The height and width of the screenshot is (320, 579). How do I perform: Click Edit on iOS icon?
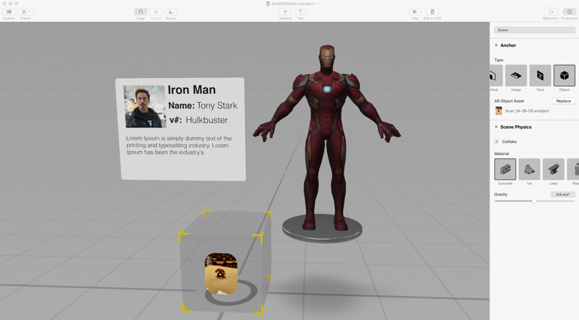[432, 12]
